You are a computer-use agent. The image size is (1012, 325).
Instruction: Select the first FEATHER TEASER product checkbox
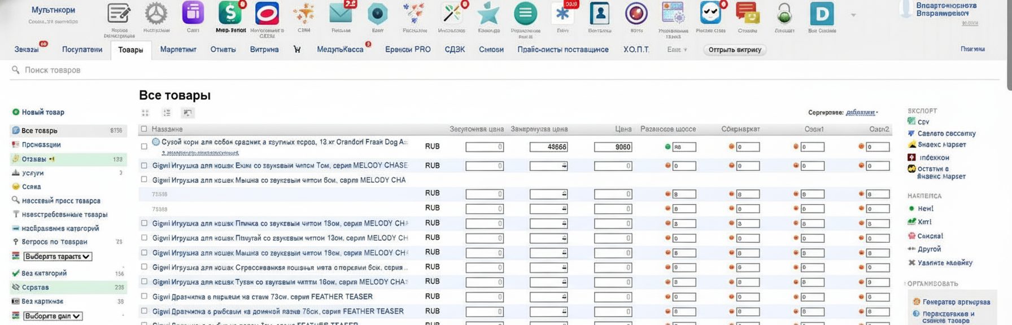click(x=144, y=296)
